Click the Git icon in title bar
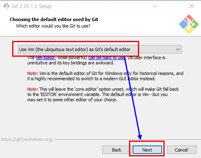Viewport: 201px width, 158px height. pyautogui.click(x=6, y=6)
